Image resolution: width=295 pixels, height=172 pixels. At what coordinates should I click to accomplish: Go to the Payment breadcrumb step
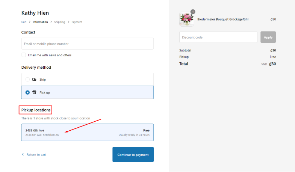click(x=77, y=22)
